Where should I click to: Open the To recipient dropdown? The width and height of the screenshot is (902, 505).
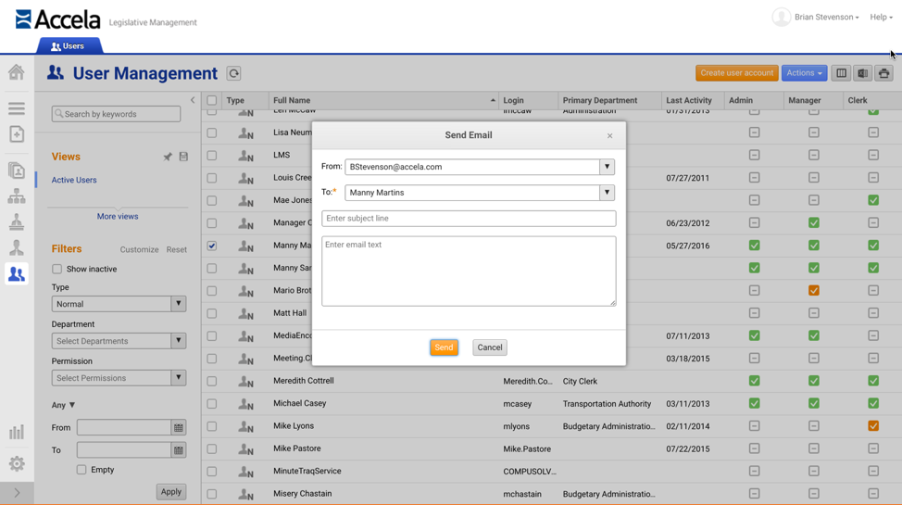[607, 193]
